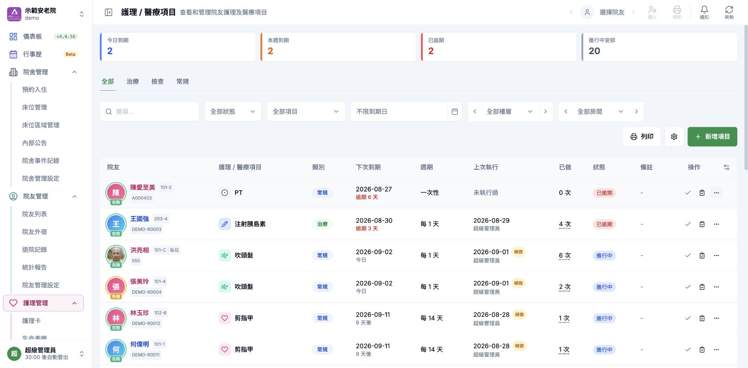Click the header print icon
This screenshot has width=748, height=368.
pos(677,12)
